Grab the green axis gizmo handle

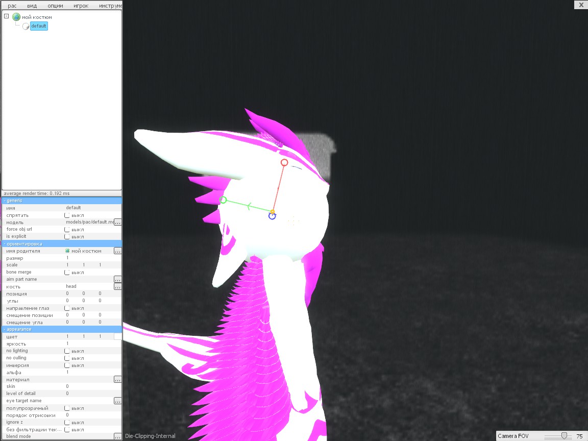[x=223, y=200]
